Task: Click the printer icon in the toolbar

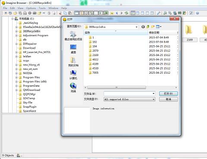Action: [25, 13]
